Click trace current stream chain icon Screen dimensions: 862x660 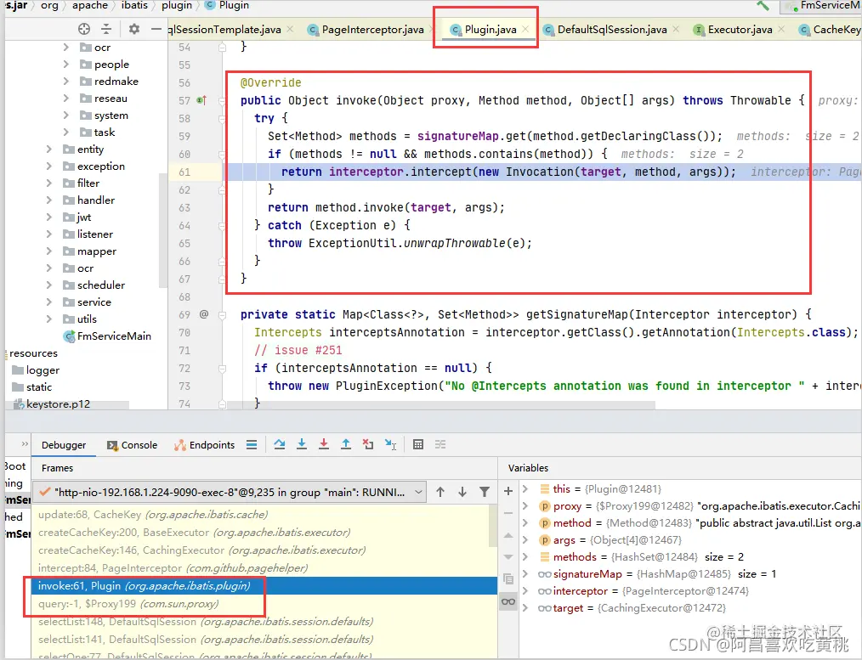(x=440, y=445)
